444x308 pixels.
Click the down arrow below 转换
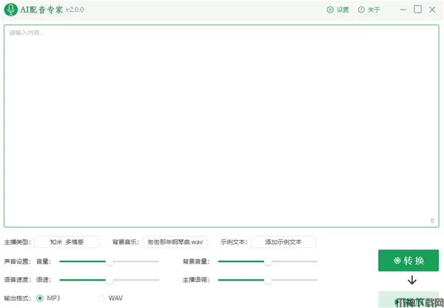412,281
